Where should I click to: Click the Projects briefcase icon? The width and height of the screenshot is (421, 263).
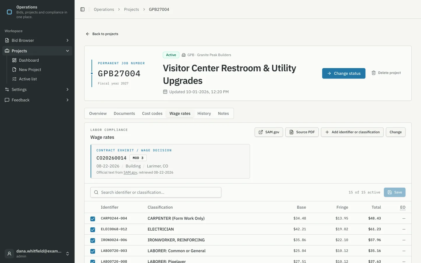tap(7, 51)
